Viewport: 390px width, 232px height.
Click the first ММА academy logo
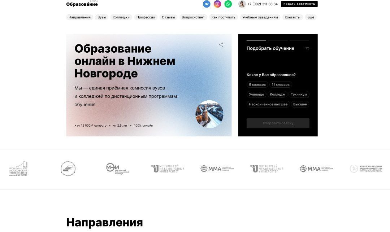click(217, 168)
